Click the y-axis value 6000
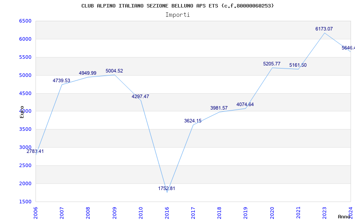 click(x=25, y=39)
